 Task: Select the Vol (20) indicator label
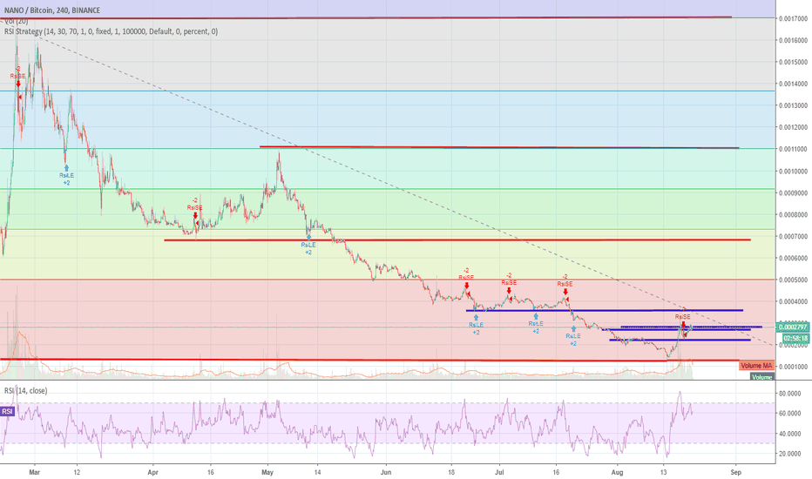[16, 21]
